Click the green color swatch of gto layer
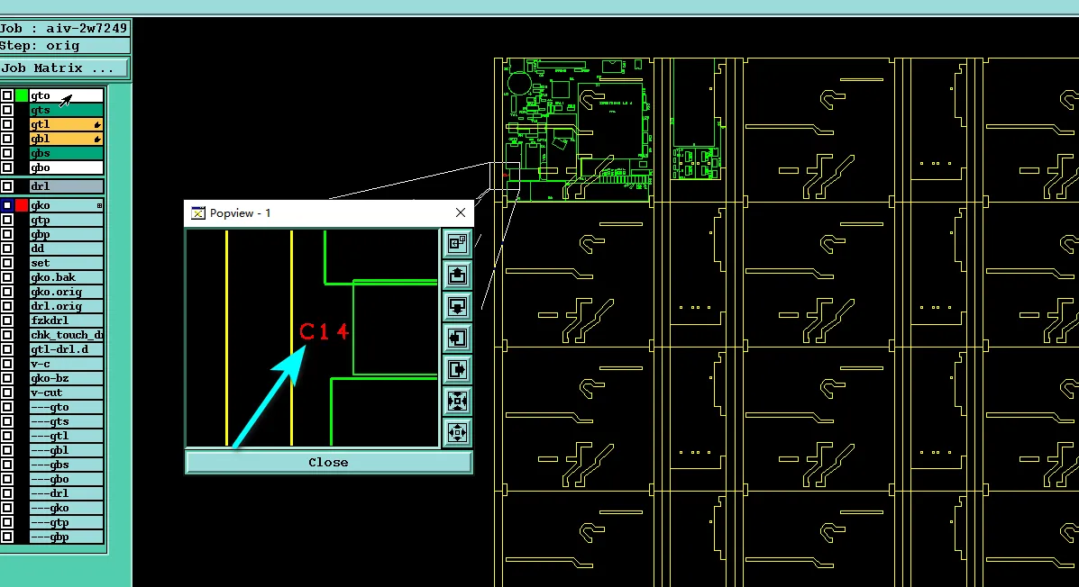 tap(22, 95)
